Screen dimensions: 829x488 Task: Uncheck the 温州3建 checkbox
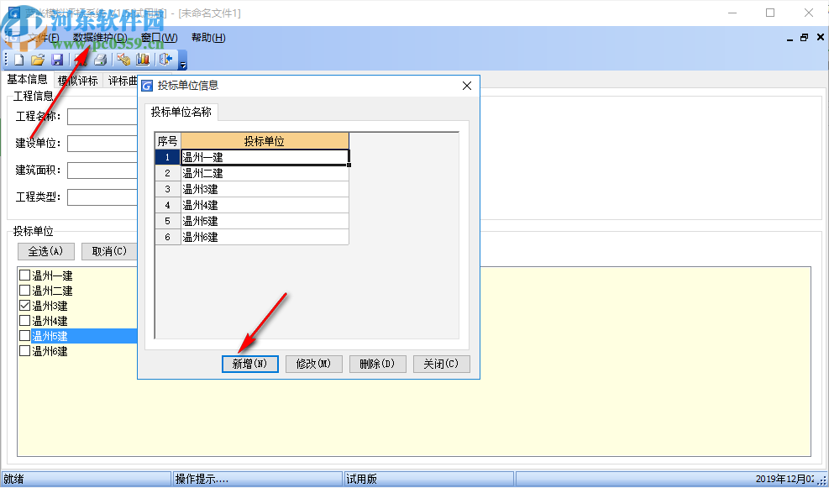[23, 306]
